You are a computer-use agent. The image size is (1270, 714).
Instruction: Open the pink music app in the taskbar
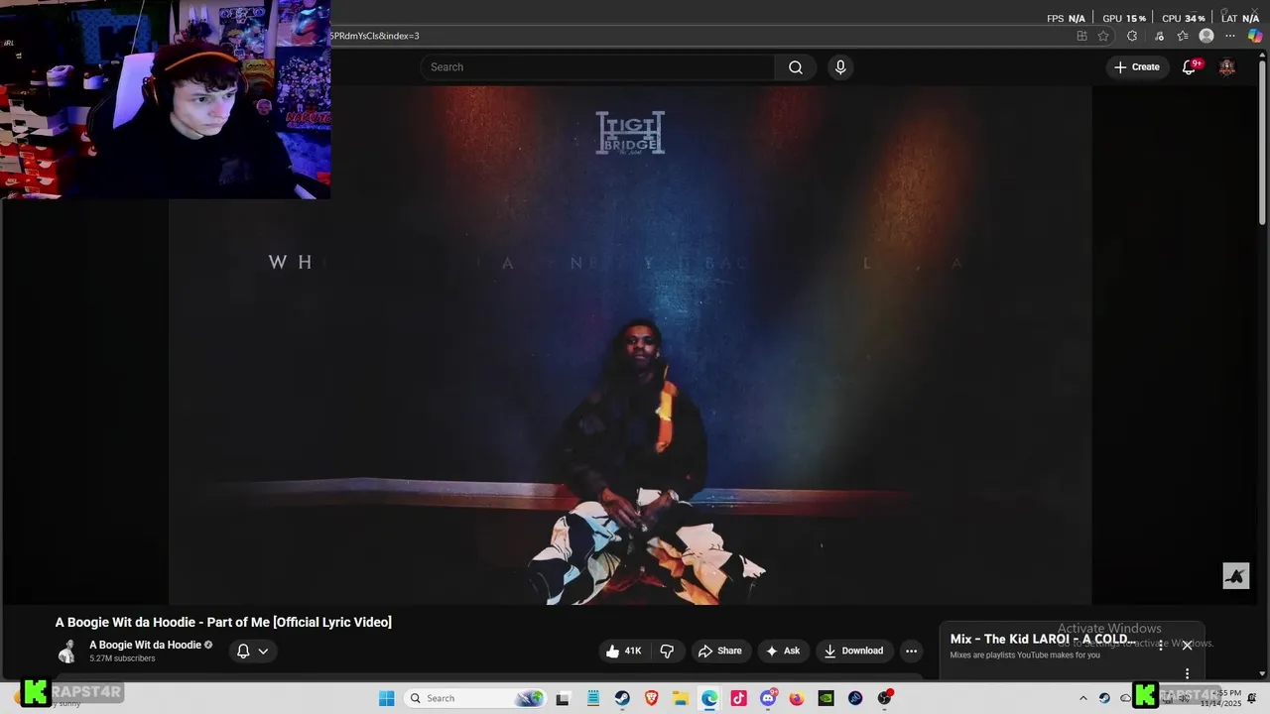point(738,698)
